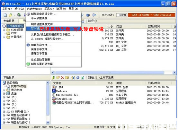Click the blue gear icon in local toolbar
178x130 pixels.
click(78, 78)
